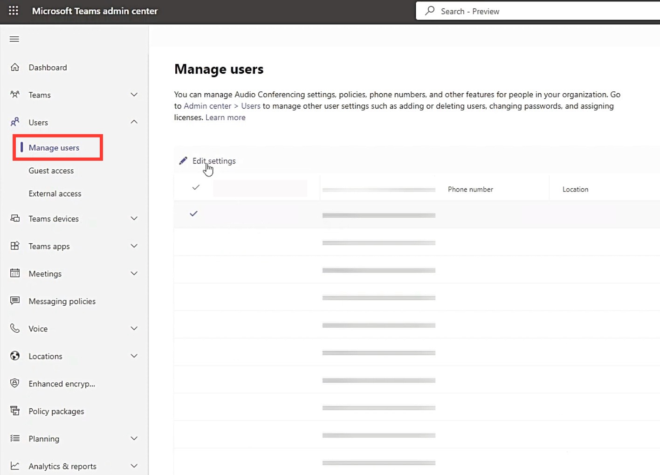Screen dimensions: 660x475
Task: Expand the Teams devices chevron
Action: 134,218
